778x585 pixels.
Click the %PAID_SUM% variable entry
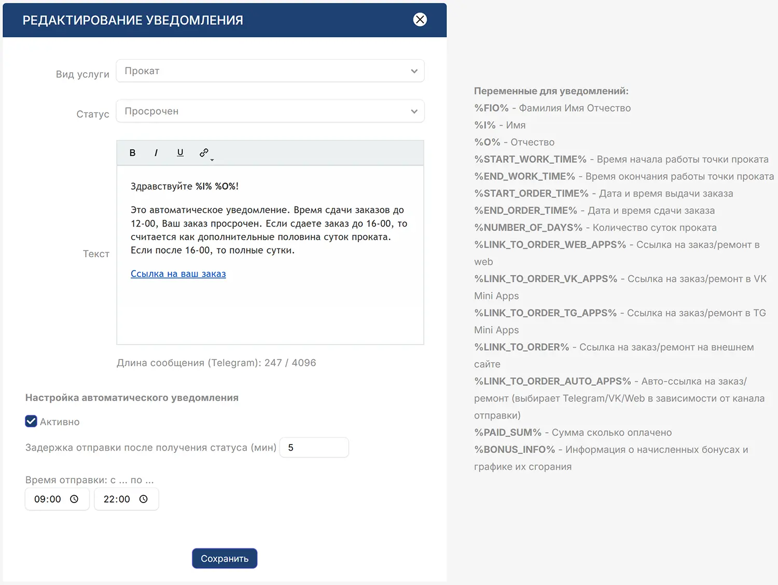pos(507,432)
